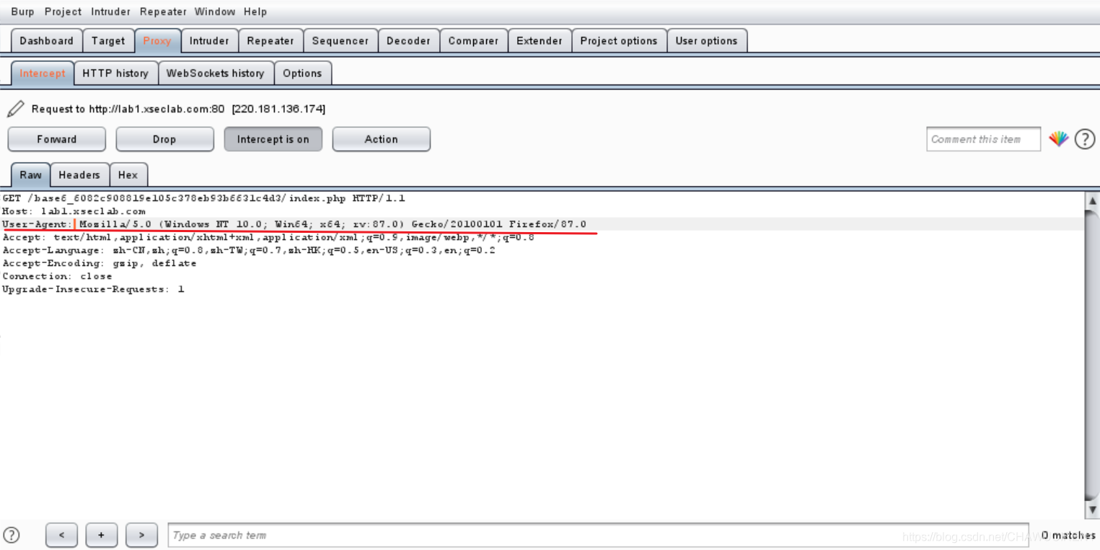Click the search term input field
Screen dimensions: 1100x550
coord(598,535)
